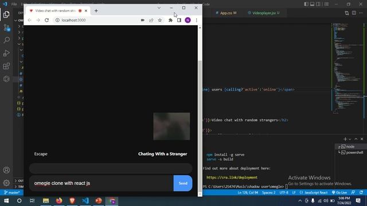Change Spaces: 2 indentation setting

pyautogui.click(x=269, y=193)
